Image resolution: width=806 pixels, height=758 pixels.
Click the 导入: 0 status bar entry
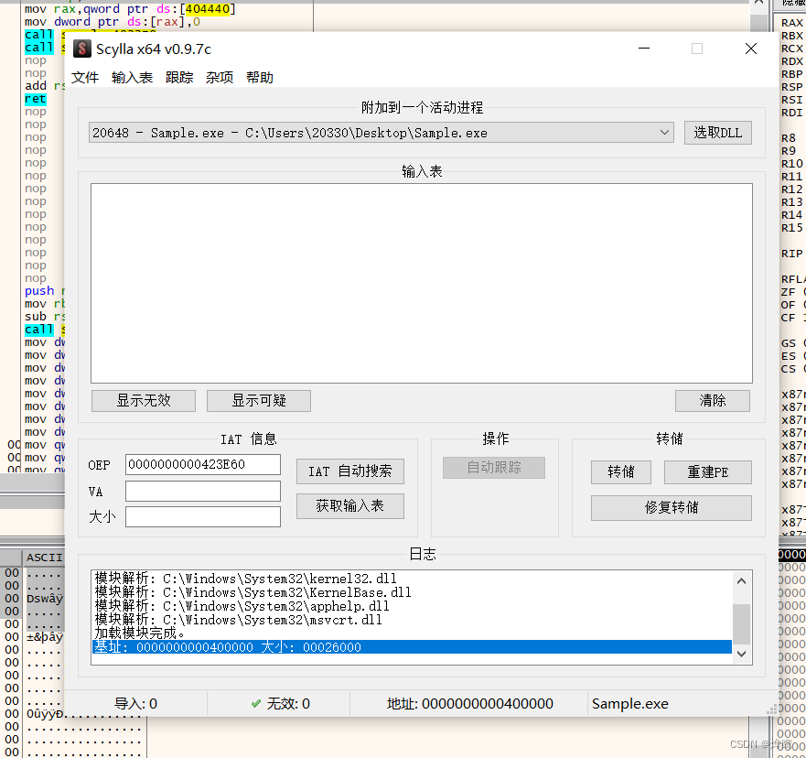(135, 703)
